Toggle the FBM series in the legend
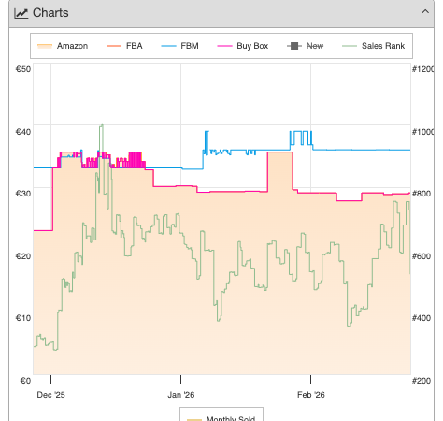 (179, 46)
